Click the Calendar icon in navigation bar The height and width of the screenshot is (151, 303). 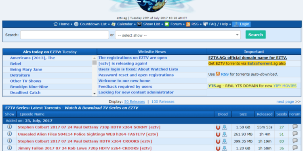(x=114, y=24)
